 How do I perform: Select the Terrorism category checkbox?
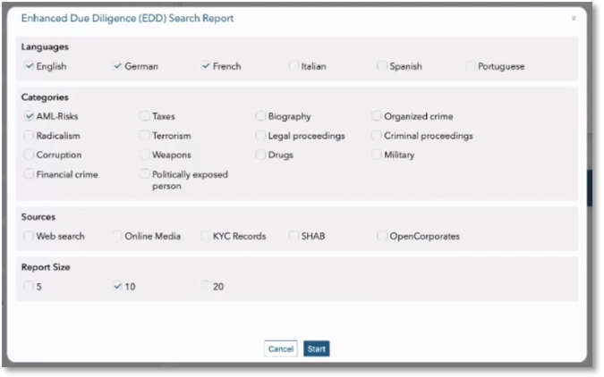coord(145,136)
